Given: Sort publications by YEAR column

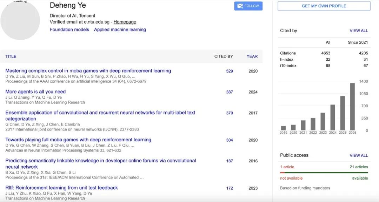Looking at the screenshot, I should coord(252,56).
